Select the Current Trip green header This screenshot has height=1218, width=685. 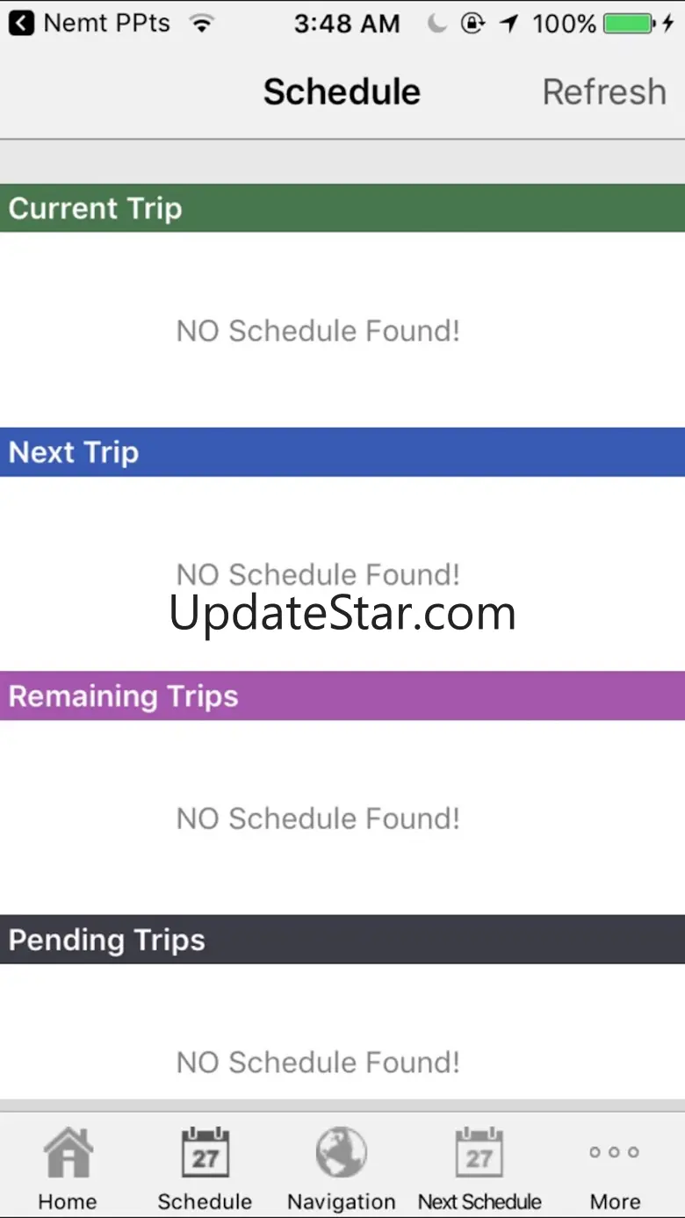(x=342, y=208)
